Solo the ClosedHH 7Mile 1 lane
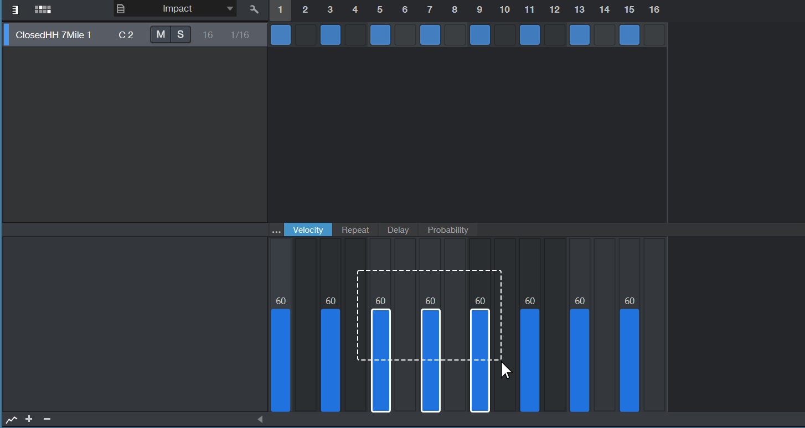 [x=180, y=35]
